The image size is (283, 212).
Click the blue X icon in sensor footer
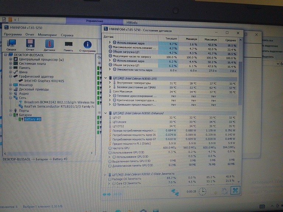235,190
